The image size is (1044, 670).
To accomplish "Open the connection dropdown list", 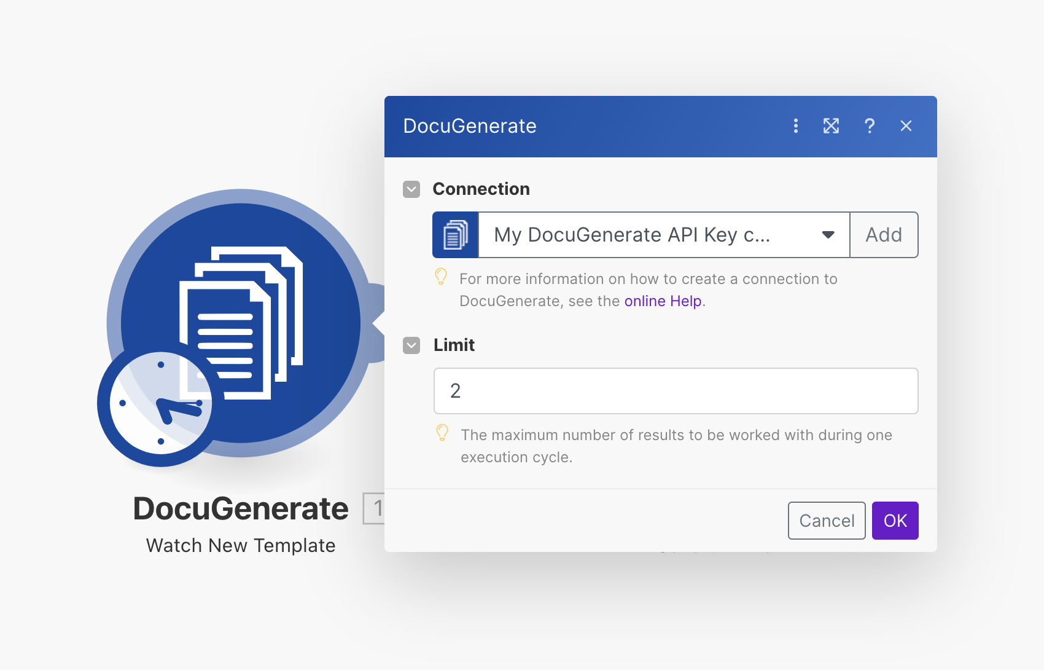I will tap(664, 235).
